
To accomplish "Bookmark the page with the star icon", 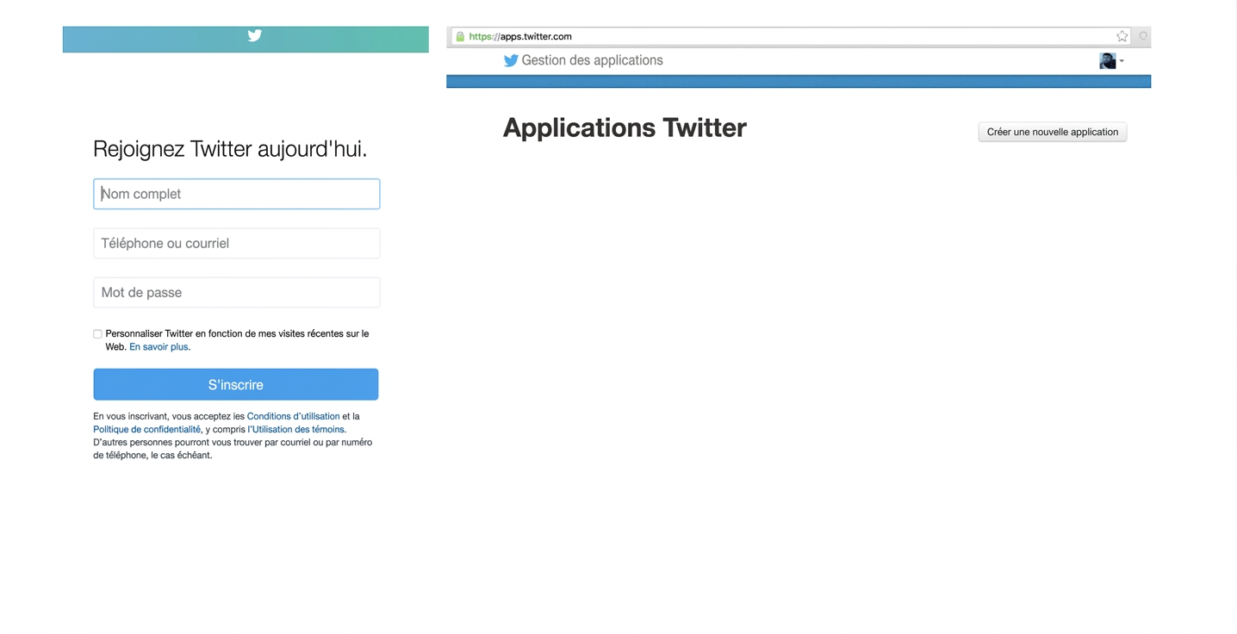I will [x=1122, y=36].
